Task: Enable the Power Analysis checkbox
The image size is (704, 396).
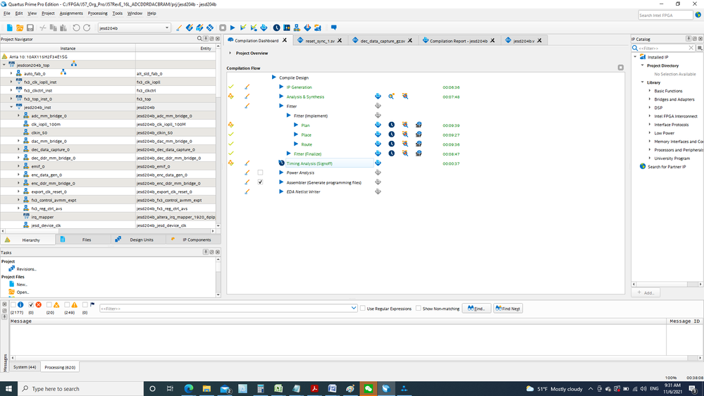Action: (x=260, y=173)
